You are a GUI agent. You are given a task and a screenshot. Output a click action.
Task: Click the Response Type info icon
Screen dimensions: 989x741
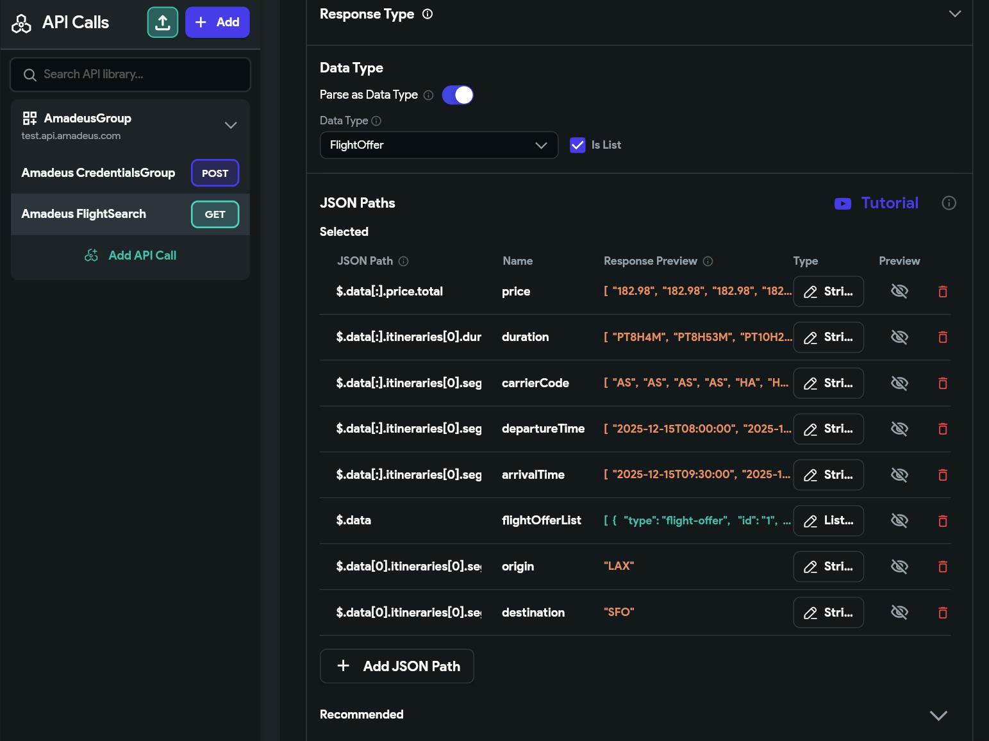[428, 14]
